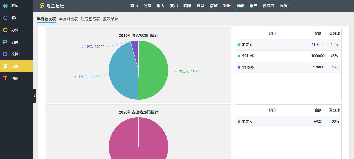Screen dimensions: 354x159
Task: Click 百分比 header in expense table
Action: point(334,110)
